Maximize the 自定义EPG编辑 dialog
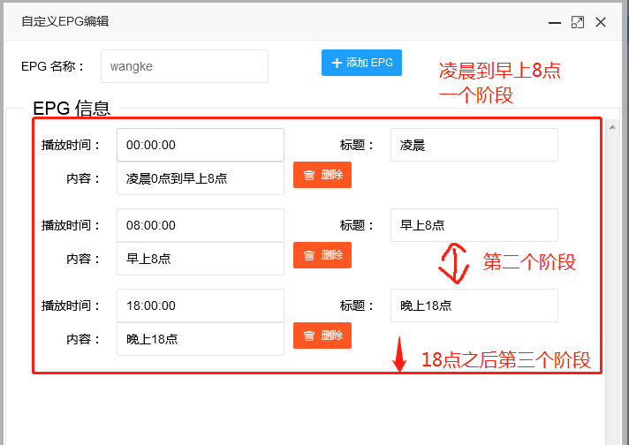 [x=578, y=22]
